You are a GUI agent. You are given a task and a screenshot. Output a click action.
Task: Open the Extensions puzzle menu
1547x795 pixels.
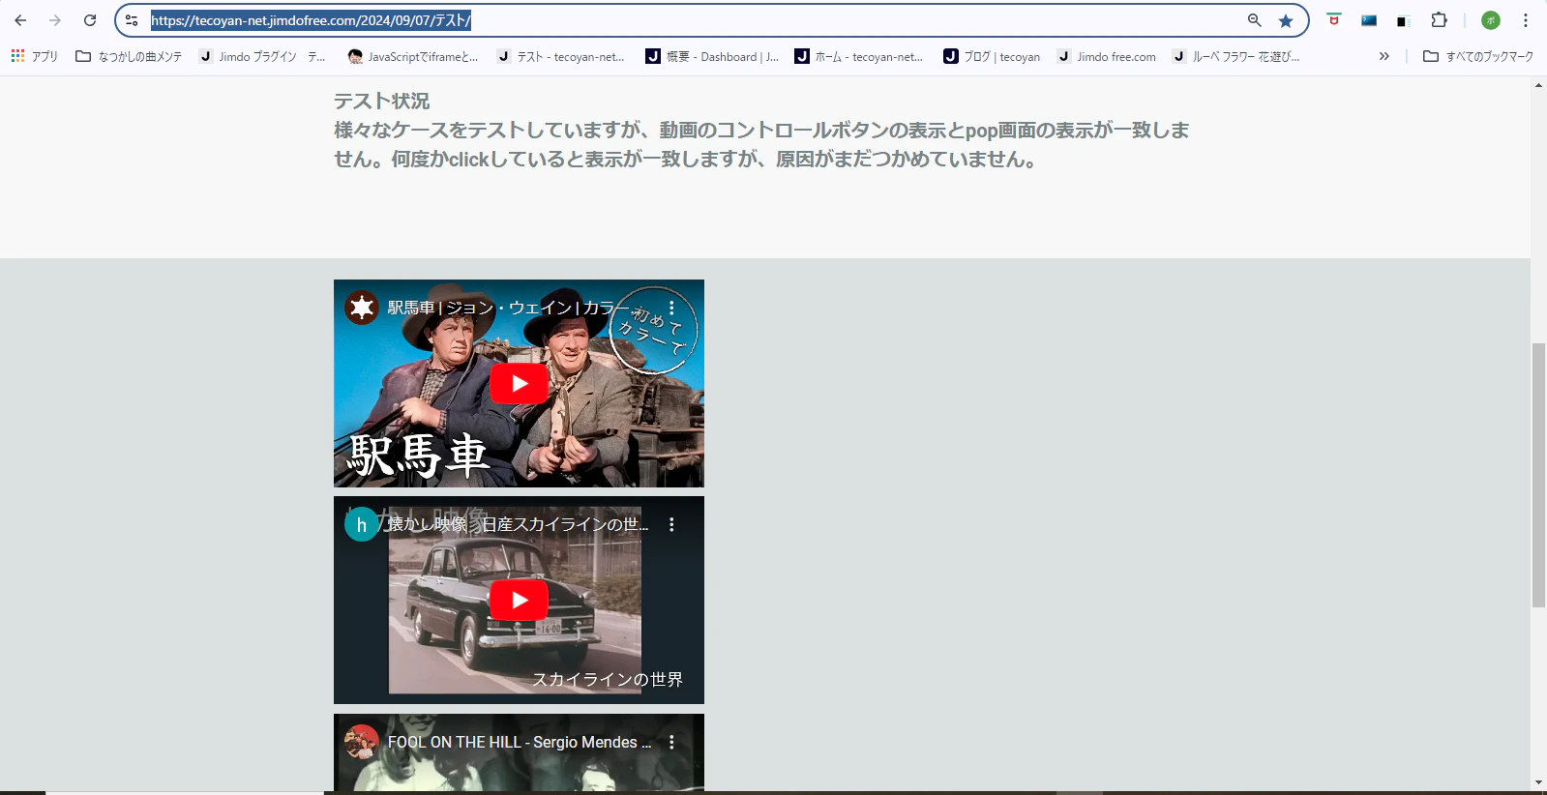tap(1440, 20)
